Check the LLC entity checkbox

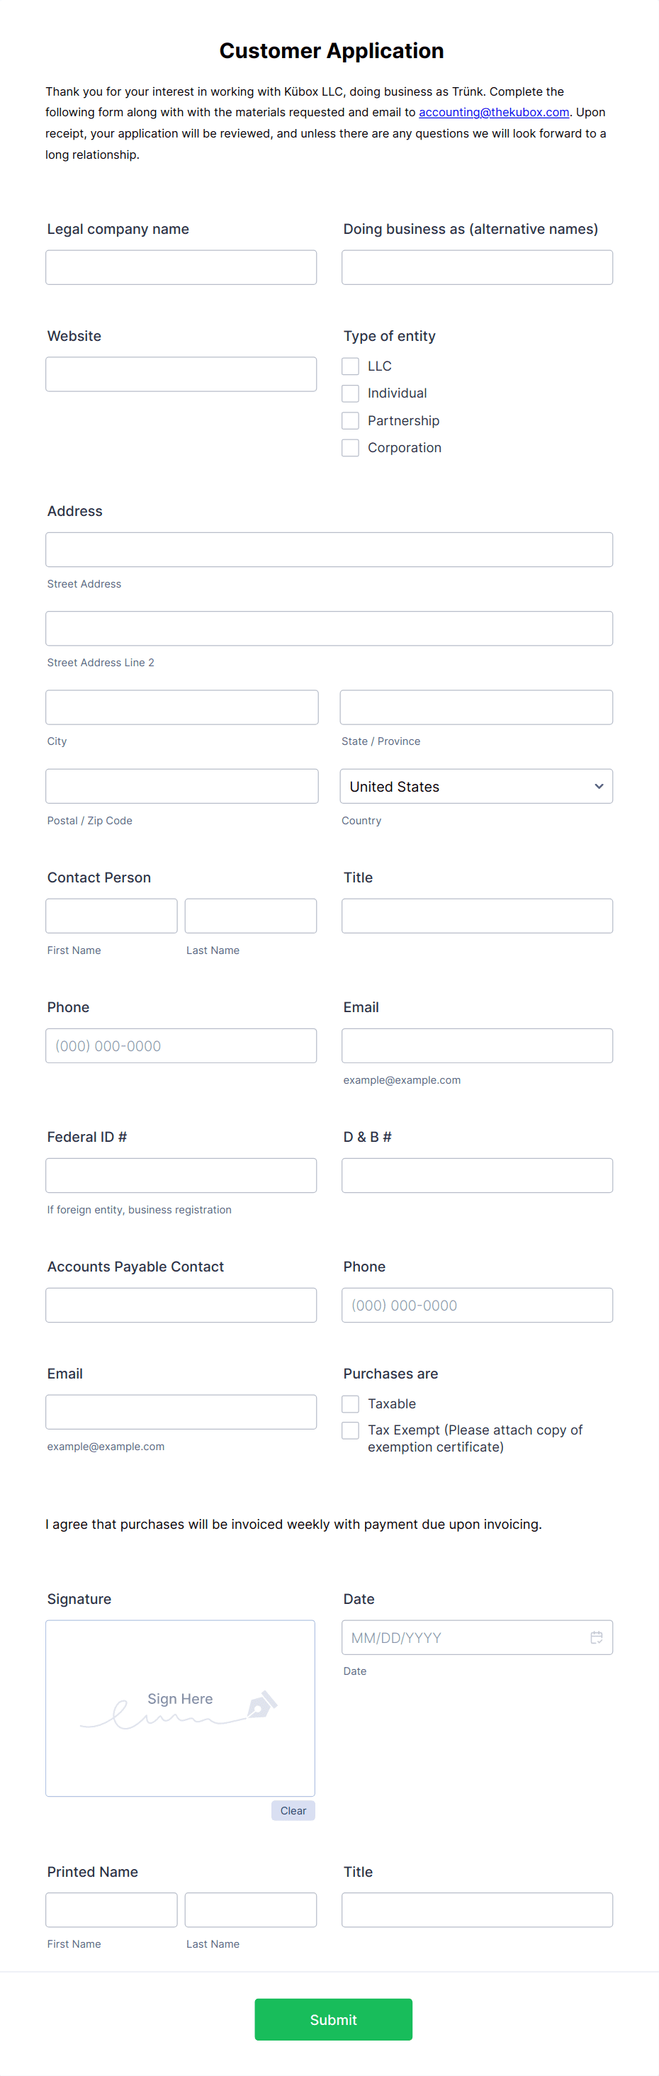click(x=351, y=366)
